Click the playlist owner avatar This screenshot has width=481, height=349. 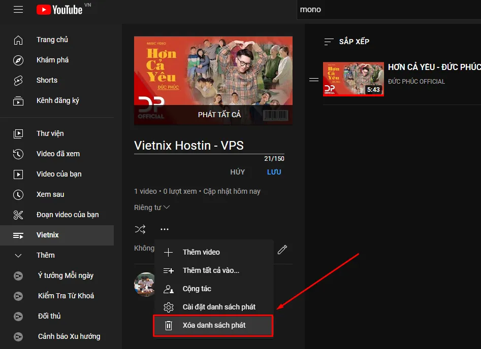145,285
